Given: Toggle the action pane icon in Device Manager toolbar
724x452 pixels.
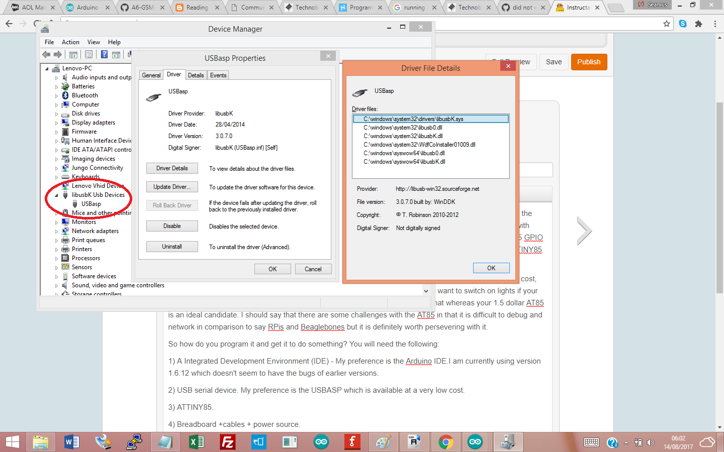Looking at the screenshot, I should pos(116,54).
